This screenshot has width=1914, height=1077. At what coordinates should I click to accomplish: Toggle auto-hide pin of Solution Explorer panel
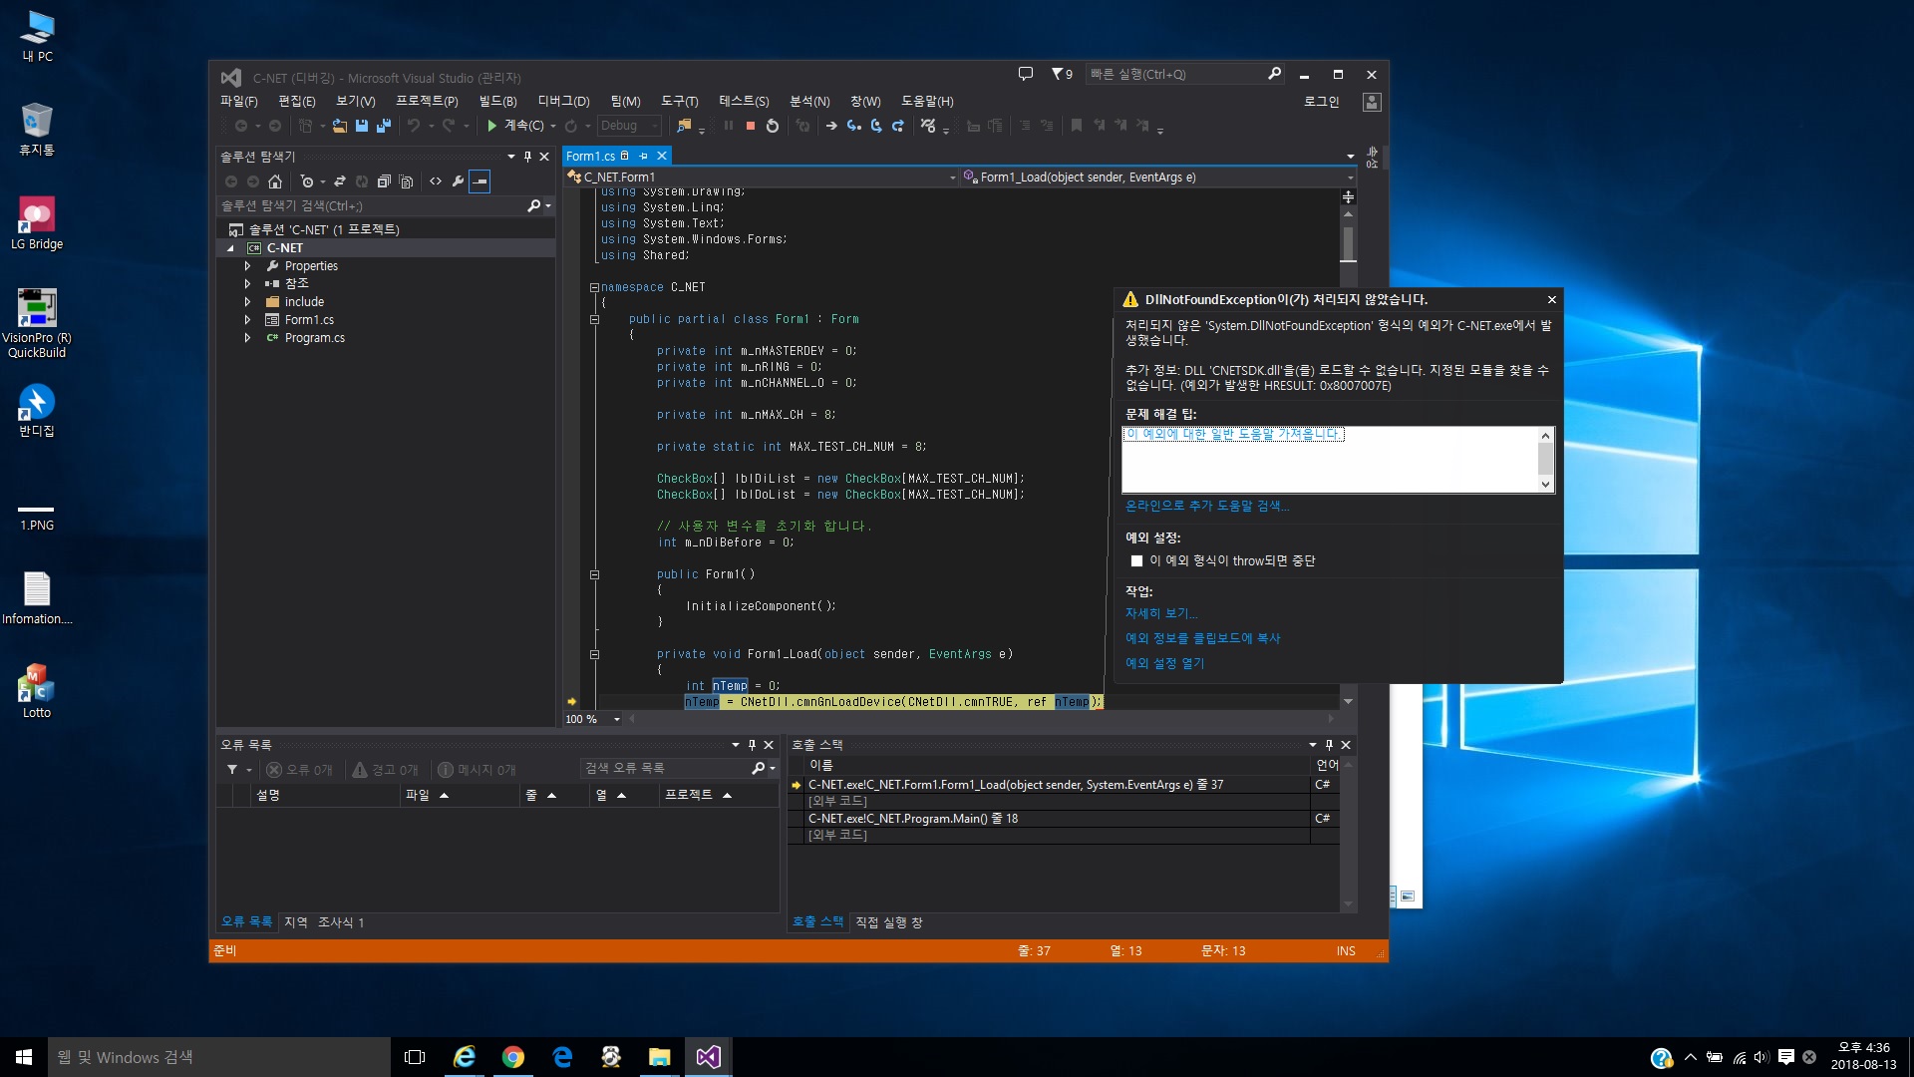coord(527,157)
